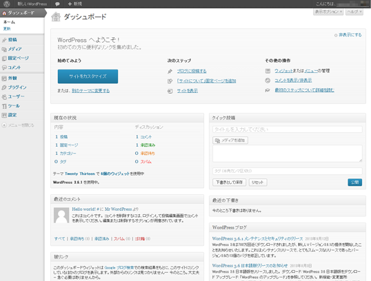371x281 pixels.
Task: Click the blue 公開 button
Action: pyautogui.click(x=354, y=183)
